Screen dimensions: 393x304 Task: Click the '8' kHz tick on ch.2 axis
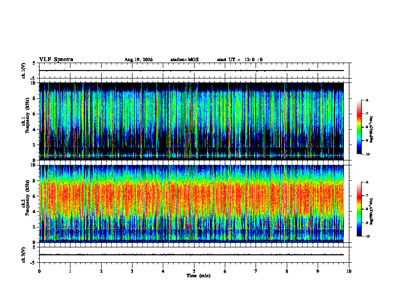point(35,181)
